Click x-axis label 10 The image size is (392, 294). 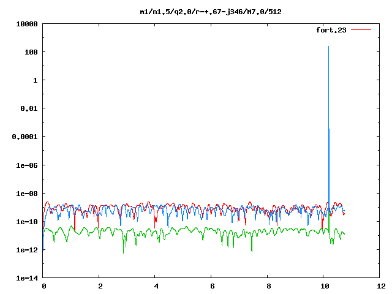point(325,286)
